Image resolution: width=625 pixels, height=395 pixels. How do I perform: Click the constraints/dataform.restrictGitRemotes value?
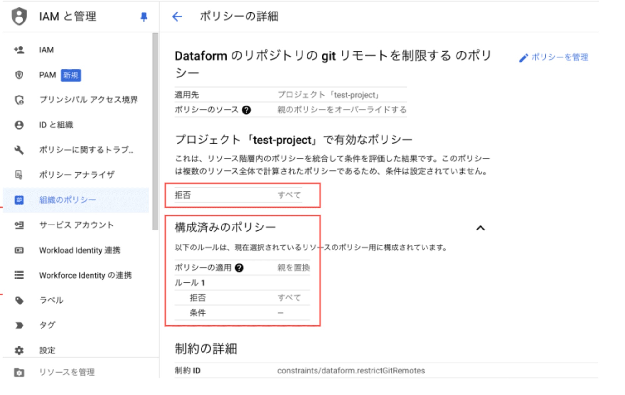(x=351, y=371)
